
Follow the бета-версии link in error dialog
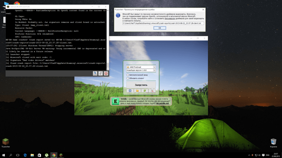click(170, 19)
